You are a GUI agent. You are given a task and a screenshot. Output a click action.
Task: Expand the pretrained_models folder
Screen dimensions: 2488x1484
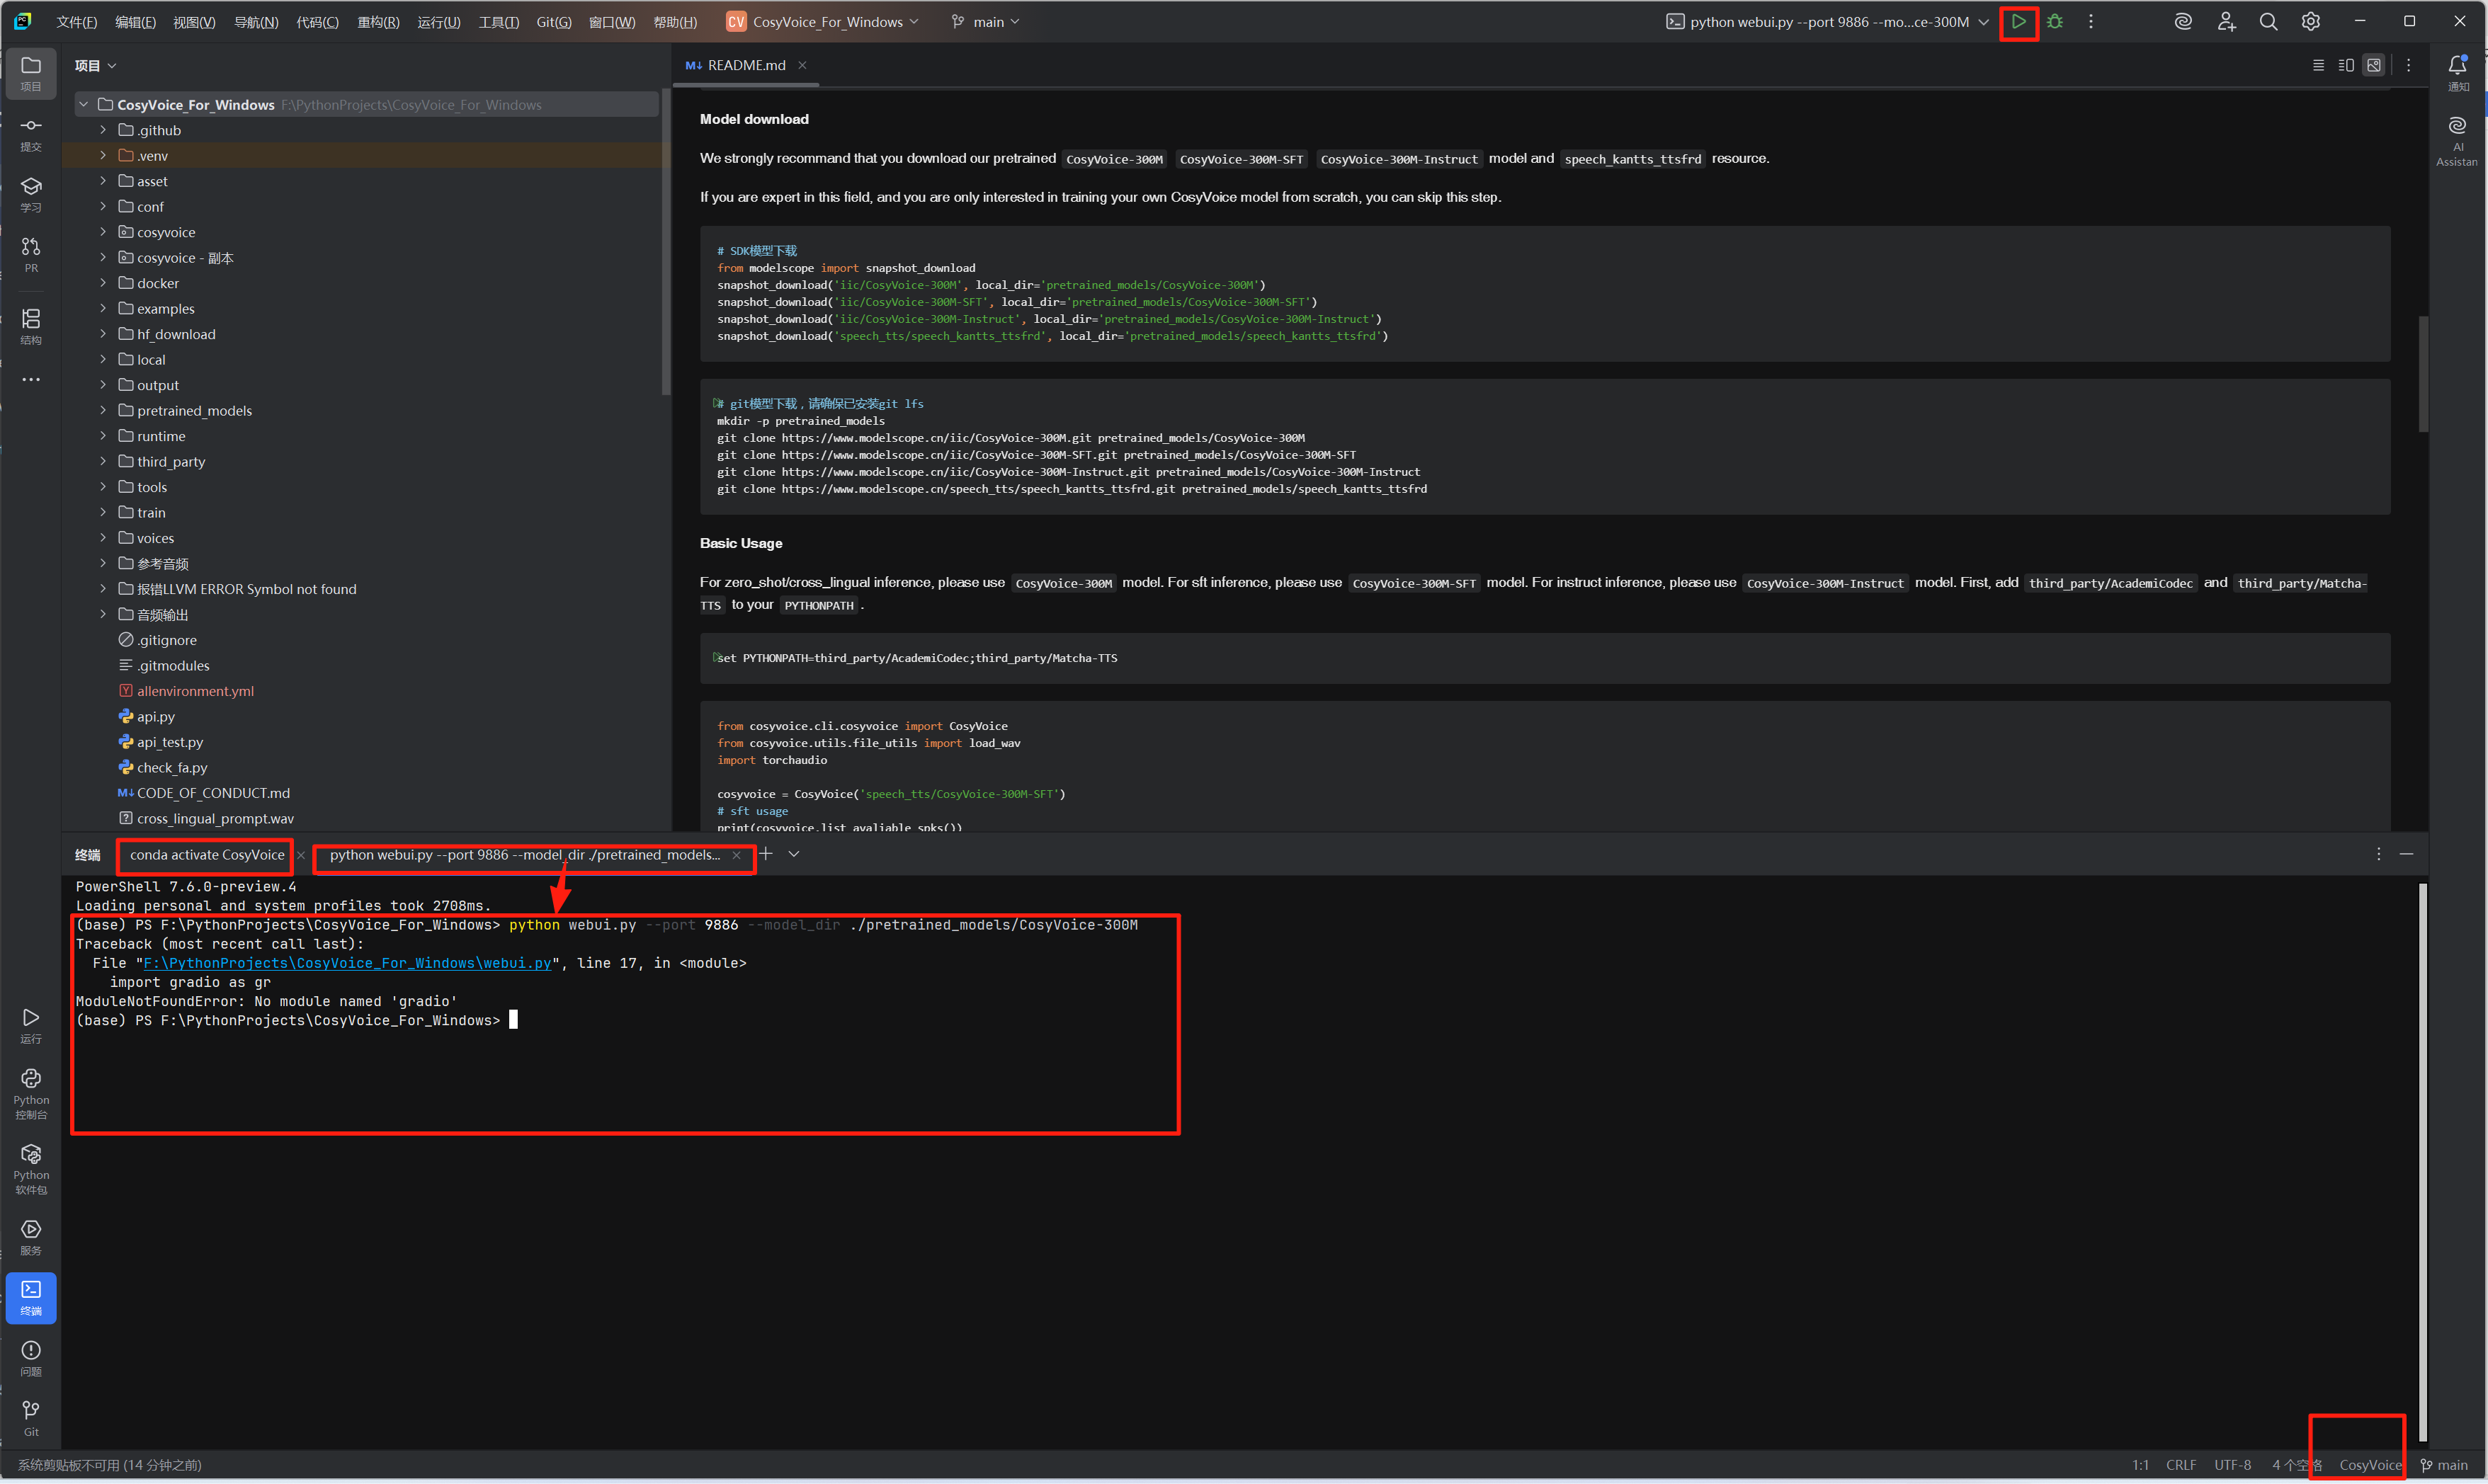click(x=103, y=410)
